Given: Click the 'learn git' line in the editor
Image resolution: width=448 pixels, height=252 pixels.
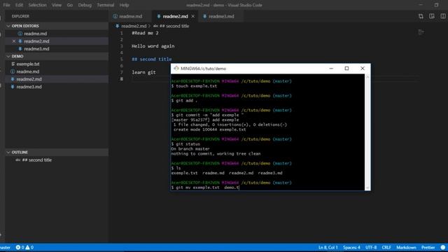Looking at the screenshot, I should [x=143, y=72].
